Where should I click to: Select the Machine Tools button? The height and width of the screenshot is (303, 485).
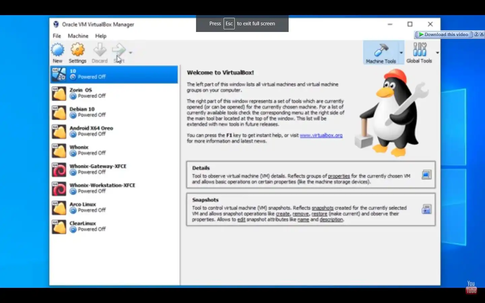pyautogui.click(x=381, y=53)
